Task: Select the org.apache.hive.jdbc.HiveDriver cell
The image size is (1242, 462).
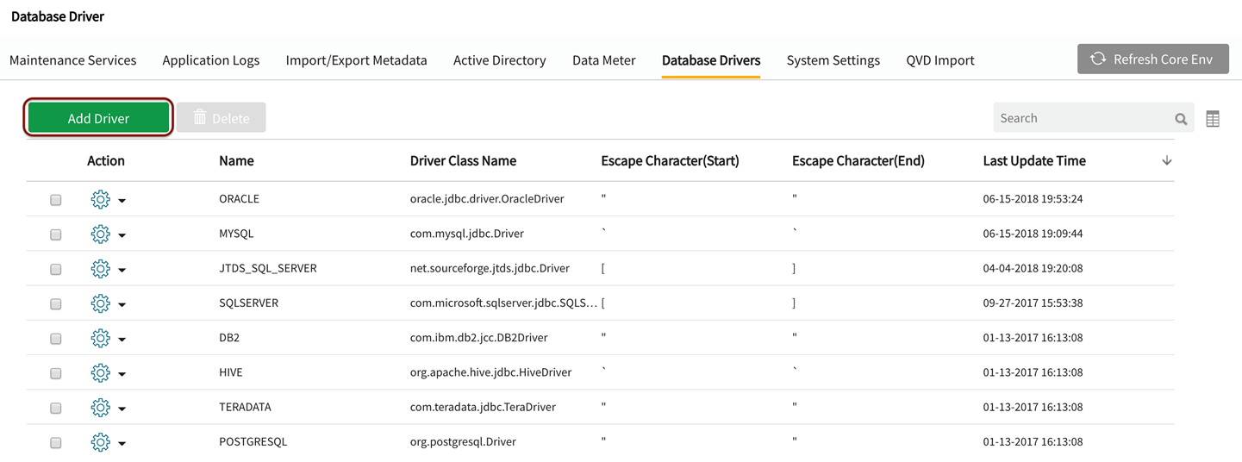Action: [x=491, y=372]
